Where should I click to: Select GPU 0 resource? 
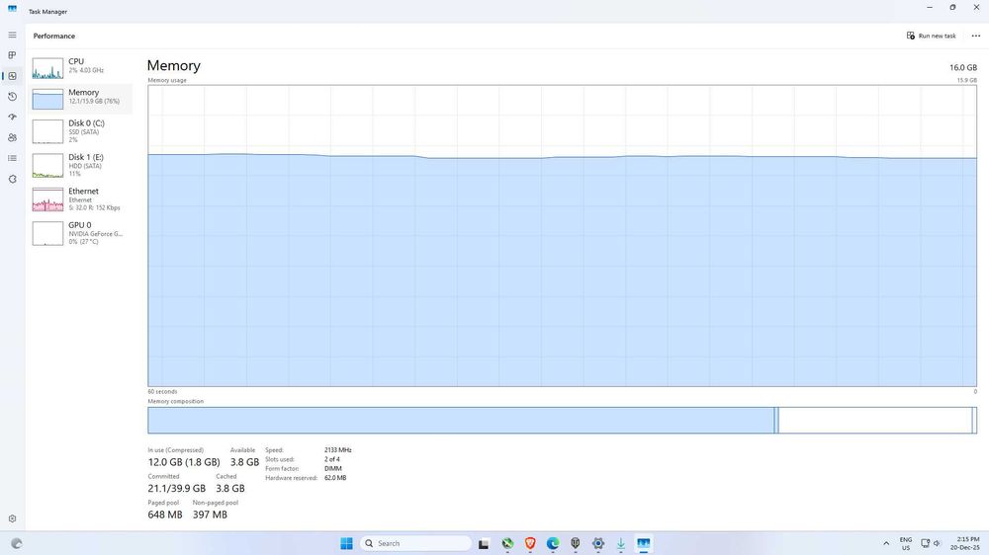[x=80, y=233]
